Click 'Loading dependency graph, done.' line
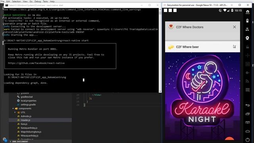 pos(25,83)
